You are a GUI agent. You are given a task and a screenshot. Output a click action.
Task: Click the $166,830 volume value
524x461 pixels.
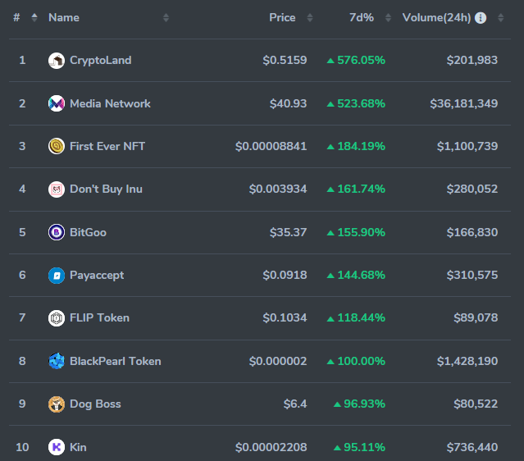click(472, 232)
